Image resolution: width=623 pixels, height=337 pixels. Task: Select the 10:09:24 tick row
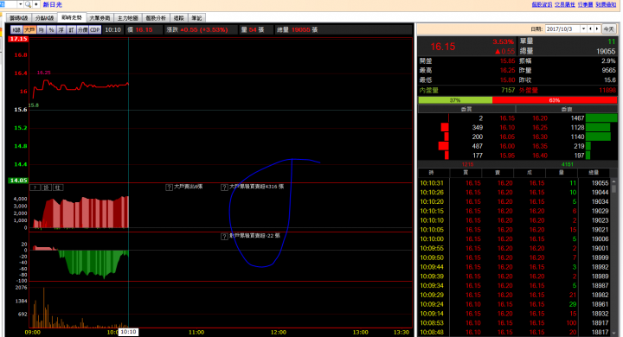pyautogui.click(x=514, y=304)
